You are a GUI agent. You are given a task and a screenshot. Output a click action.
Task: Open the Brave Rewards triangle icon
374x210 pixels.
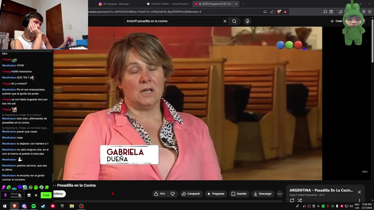coord(285,12)
